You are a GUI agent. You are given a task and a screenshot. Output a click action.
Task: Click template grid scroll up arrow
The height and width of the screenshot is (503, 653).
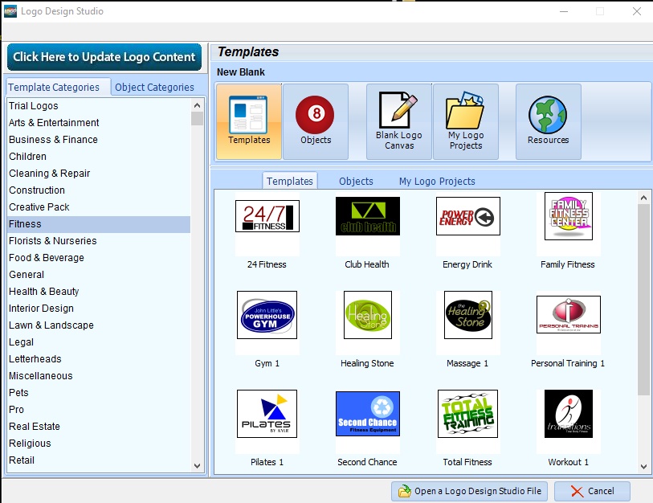click(x=643, y=198)
